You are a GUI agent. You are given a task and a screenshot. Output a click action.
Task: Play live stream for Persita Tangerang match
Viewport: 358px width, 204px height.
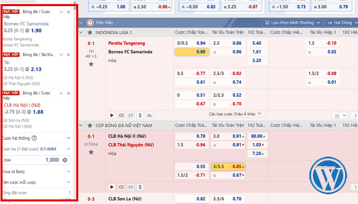[x=112, y=115]
